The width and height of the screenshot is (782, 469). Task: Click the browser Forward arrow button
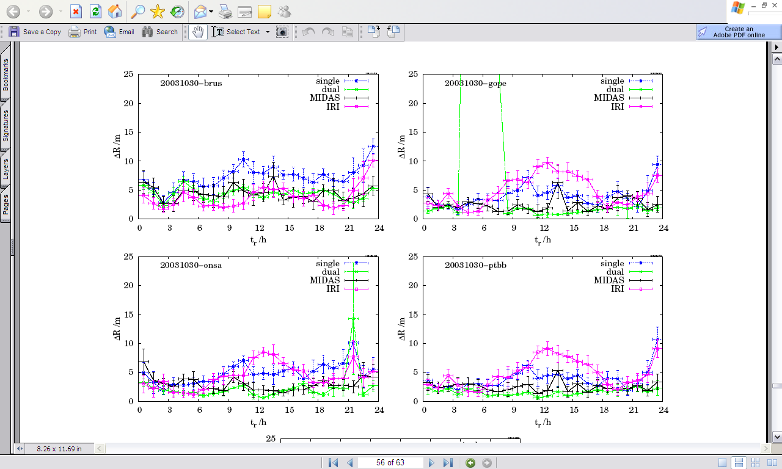point(45,12)
